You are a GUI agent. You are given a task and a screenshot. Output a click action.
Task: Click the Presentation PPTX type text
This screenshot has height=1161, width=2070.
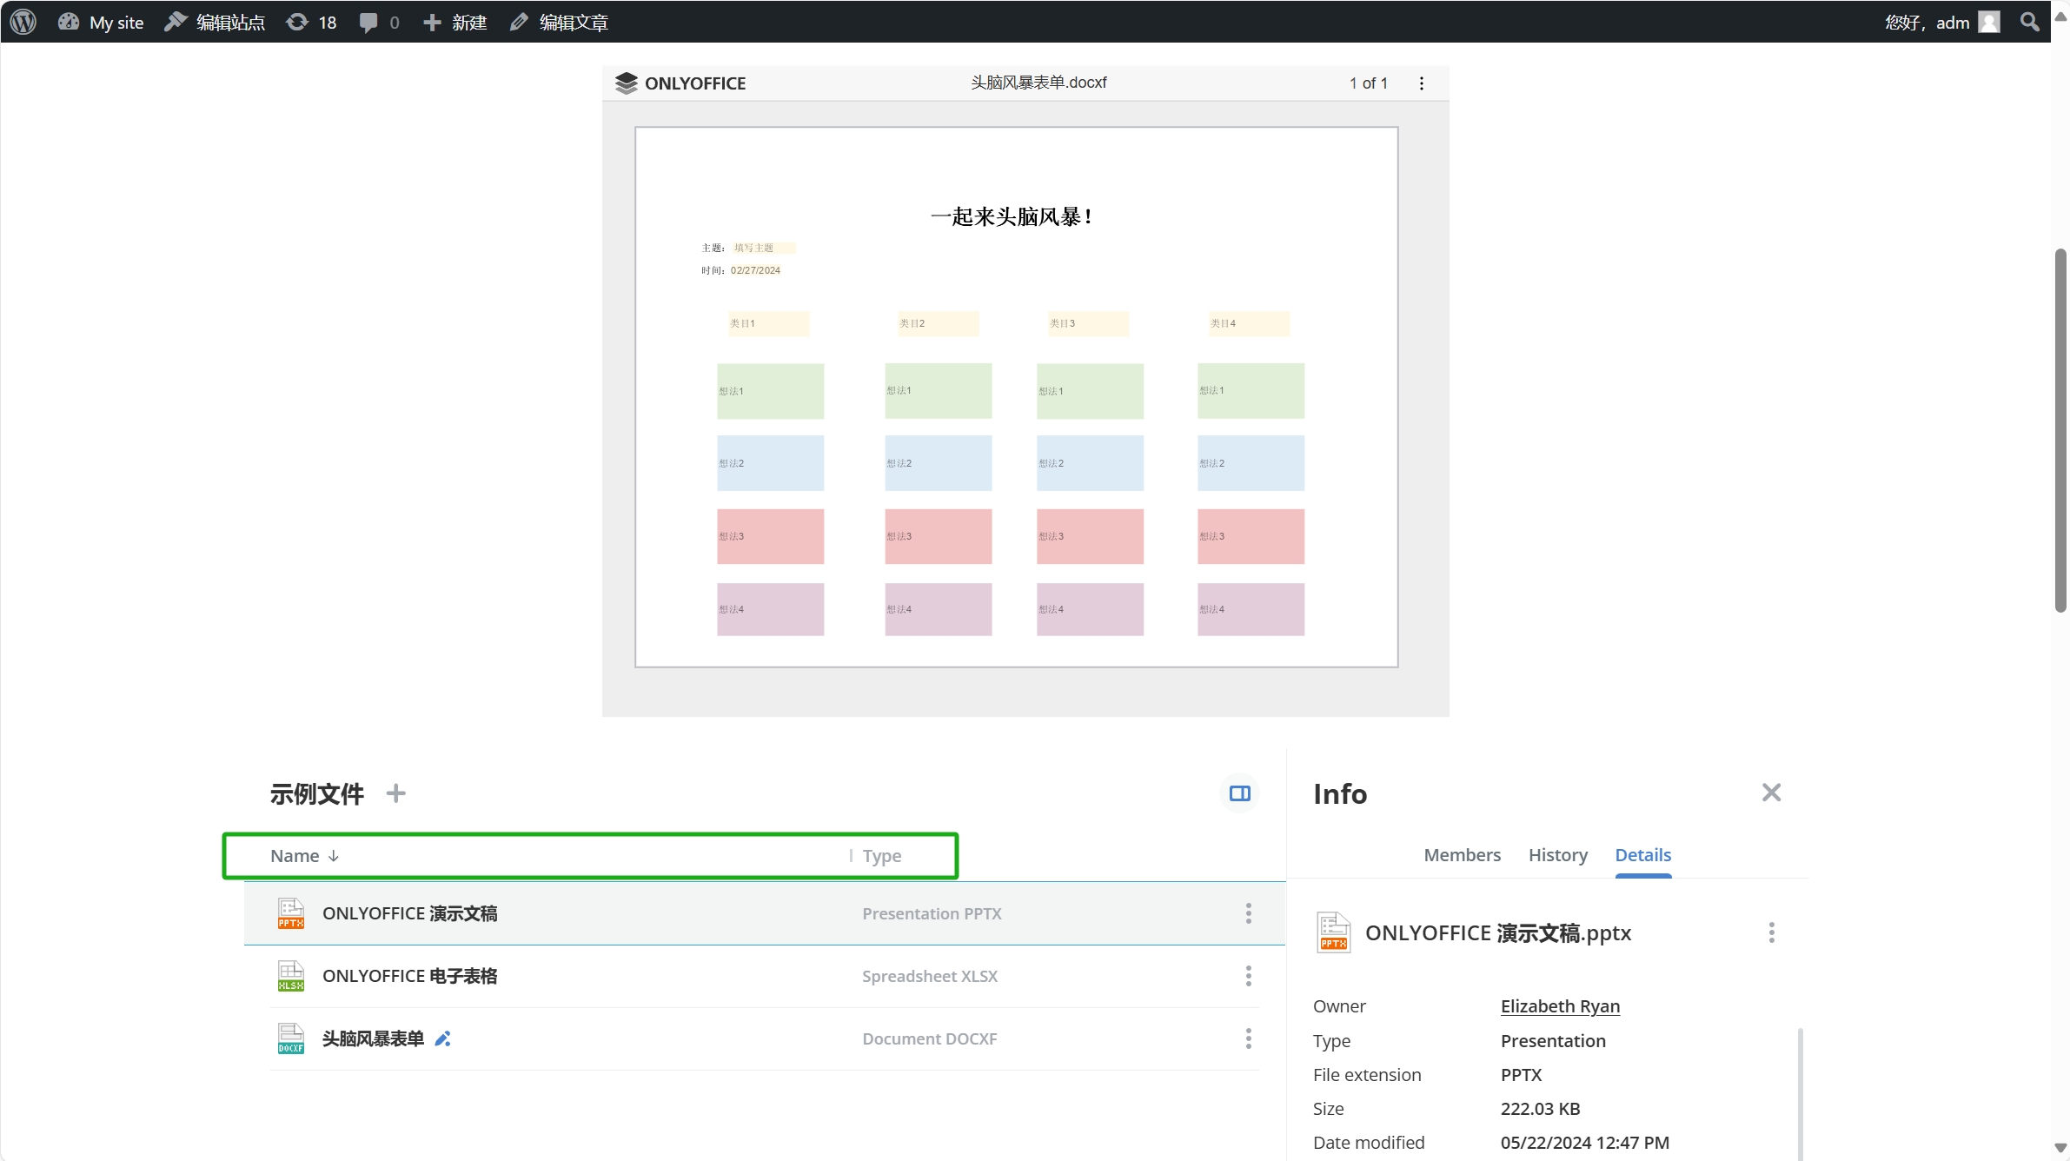pyautogui.click(x=932, y=913)
